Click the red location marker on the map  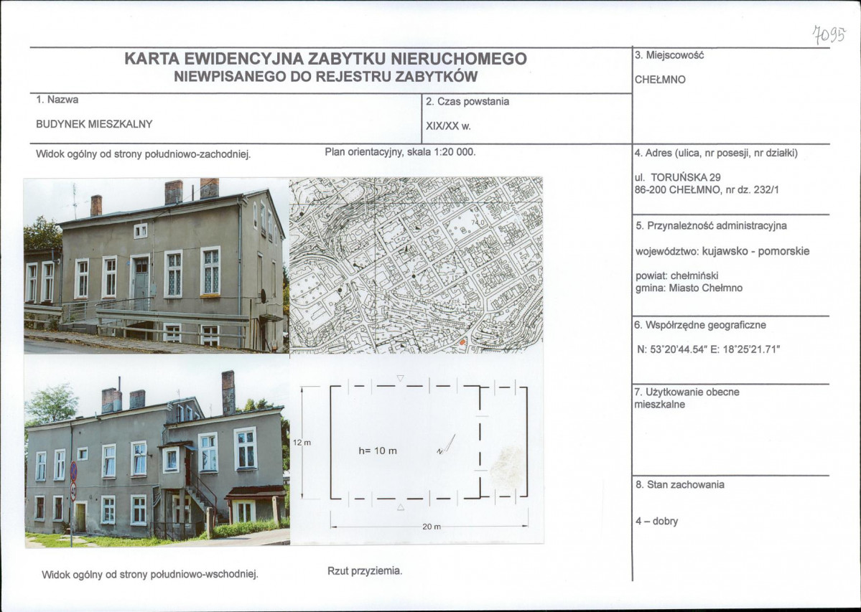click(462, 344)
